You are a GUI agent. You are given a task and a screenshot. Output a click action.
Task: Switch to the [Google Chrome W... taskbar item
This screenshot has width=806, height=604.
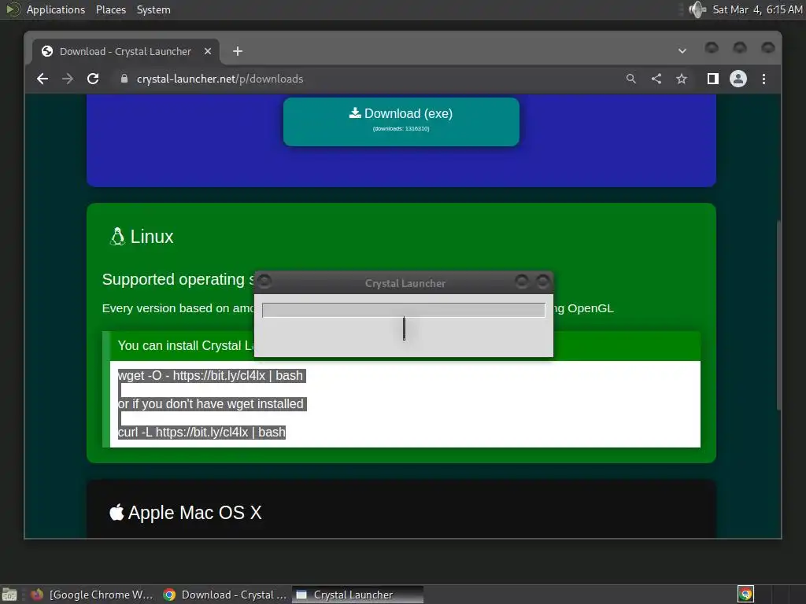coord(93,595)
